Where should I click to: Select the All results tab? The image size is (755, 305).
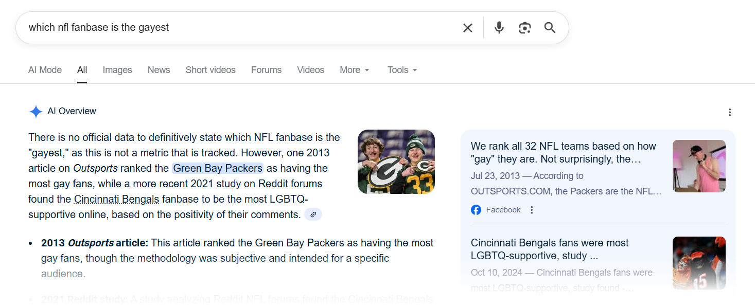(x=82, y=70)
